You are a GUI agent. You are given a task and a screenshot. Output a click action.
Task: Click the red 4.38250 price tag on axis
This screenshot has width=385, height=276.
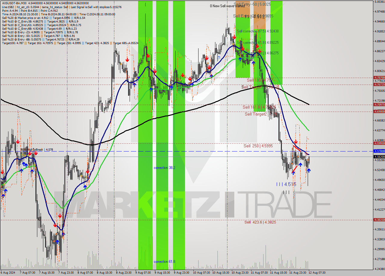(x=379, y=220)
